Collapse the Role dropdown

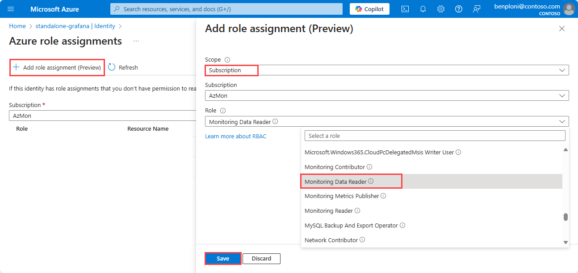click(562, 121)
